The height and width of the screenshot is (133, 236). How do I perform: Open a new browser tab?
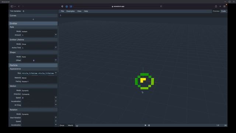(x=220, y=6)
